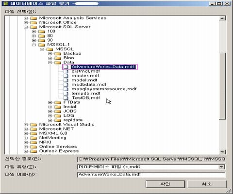Select the NPKI folder label
Viewport: 233px width, 194px height.
coord(45,142)
